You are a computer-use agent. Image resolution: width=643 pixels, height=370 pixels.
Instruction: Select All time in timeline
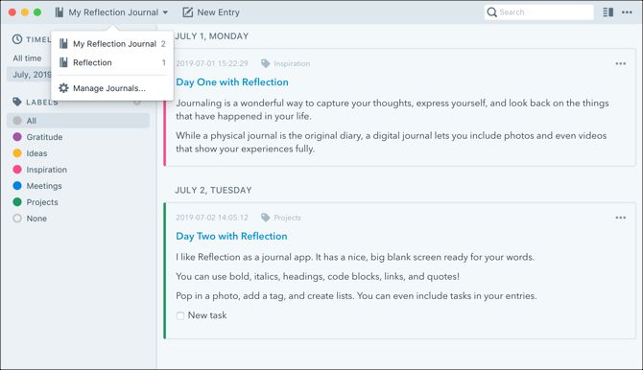pos(27,58)
